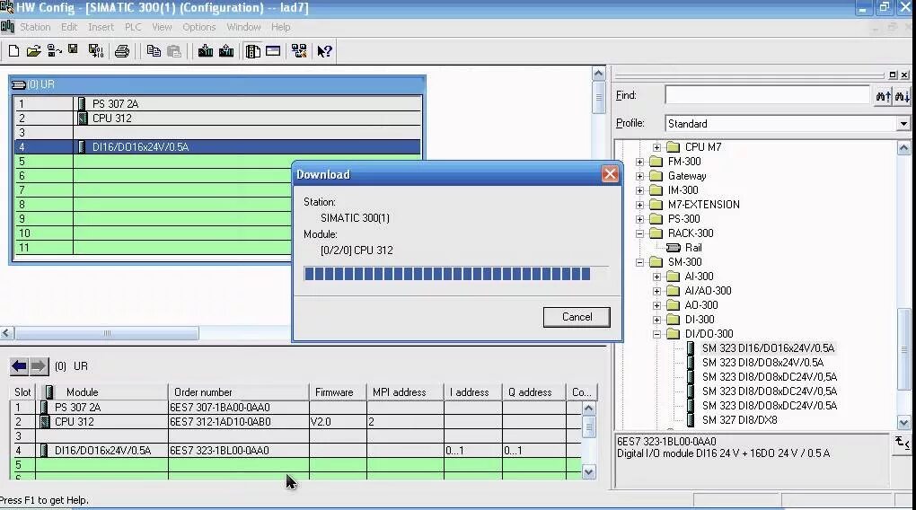Click the SM 327 DI8/DX8 module icon
This screenshot has height=510, width=916.
coord(691,420)
